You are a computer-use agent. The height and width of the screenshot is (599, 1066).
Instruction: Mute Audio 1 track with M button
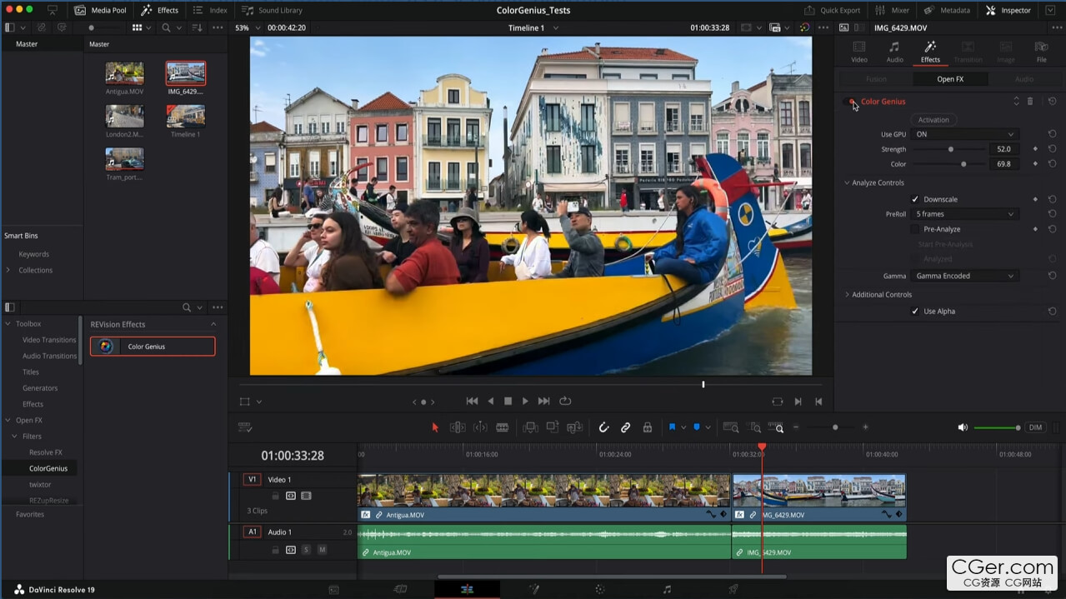[x=322, y=550]
